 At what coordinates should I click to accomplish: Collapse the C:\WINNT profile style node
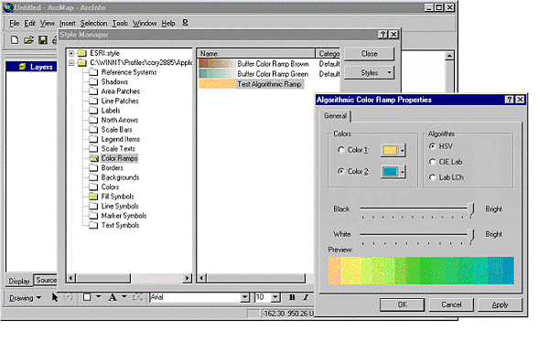coord(71,63)
